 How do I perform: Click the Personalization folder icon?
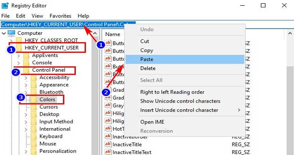coord(34,151)
